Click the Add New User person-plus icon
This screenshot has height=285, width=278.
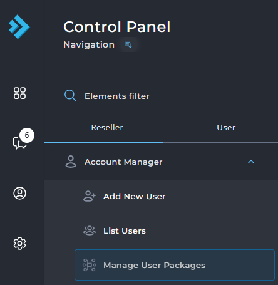90,196
